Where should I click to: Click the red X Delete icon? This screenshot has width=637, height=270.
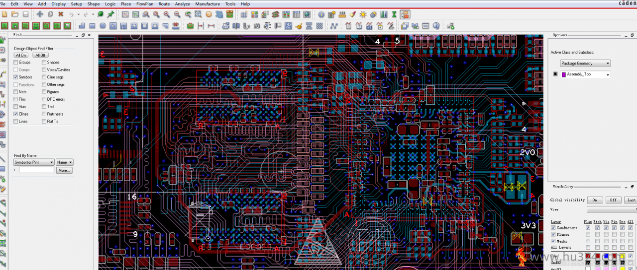pyautogui.click(x=61, y=14)
